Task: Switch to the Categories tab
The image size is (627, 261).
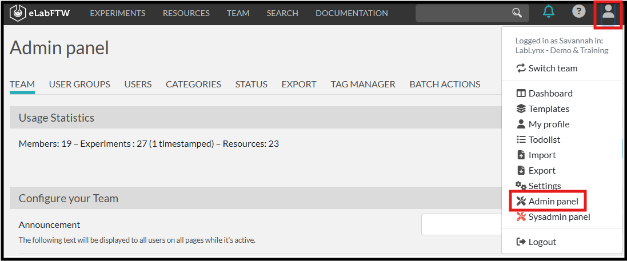Action: coord(193,84)
